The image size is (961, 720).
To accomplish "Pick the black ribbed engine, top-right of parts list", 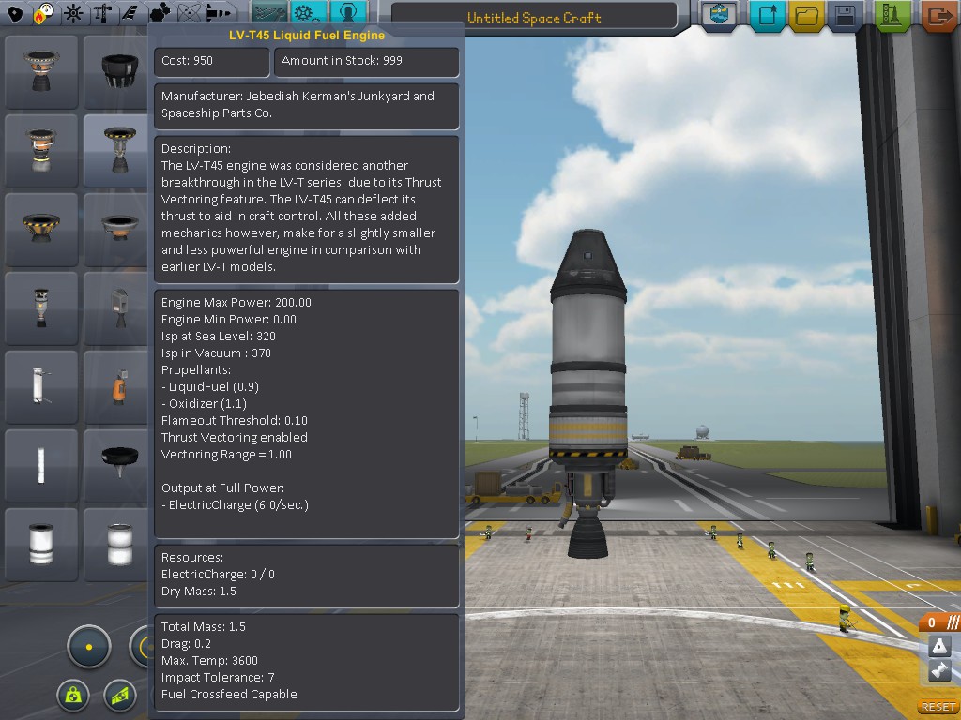I will 116,72.
